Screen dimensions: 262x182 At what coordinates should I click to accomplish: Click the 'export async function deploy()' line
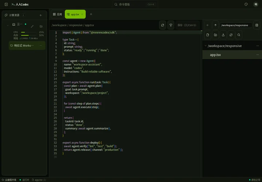pyautogui.click(x=82, y=143)
